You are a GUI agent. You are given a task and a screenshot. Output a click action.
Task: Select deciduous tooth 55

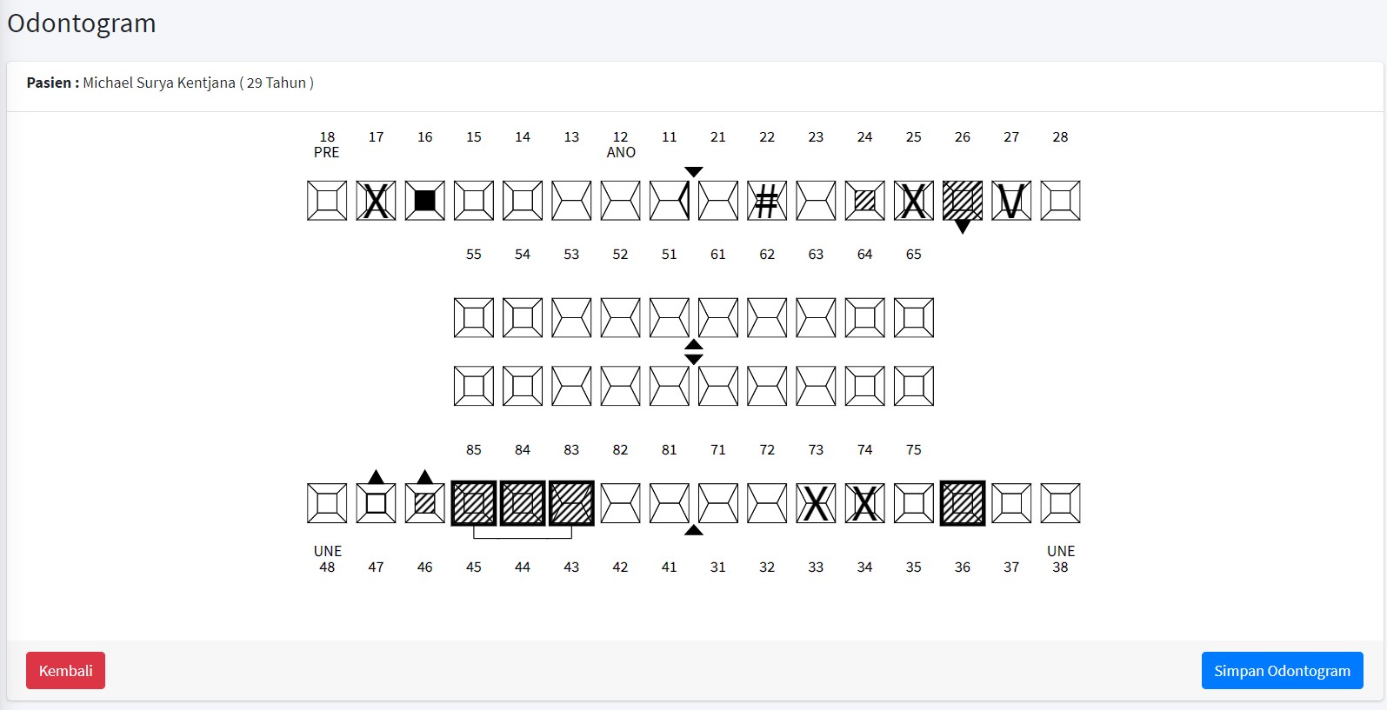(x=474, y=317)
